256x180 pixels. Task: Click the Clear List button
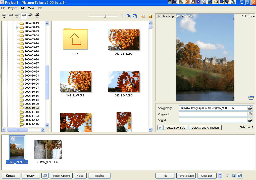(207, 176)
